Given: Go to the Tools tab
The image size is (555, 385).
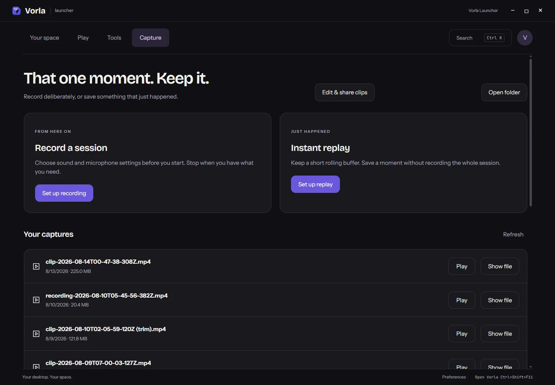Looking at the screenshot, I should click(x=114, y=38).
